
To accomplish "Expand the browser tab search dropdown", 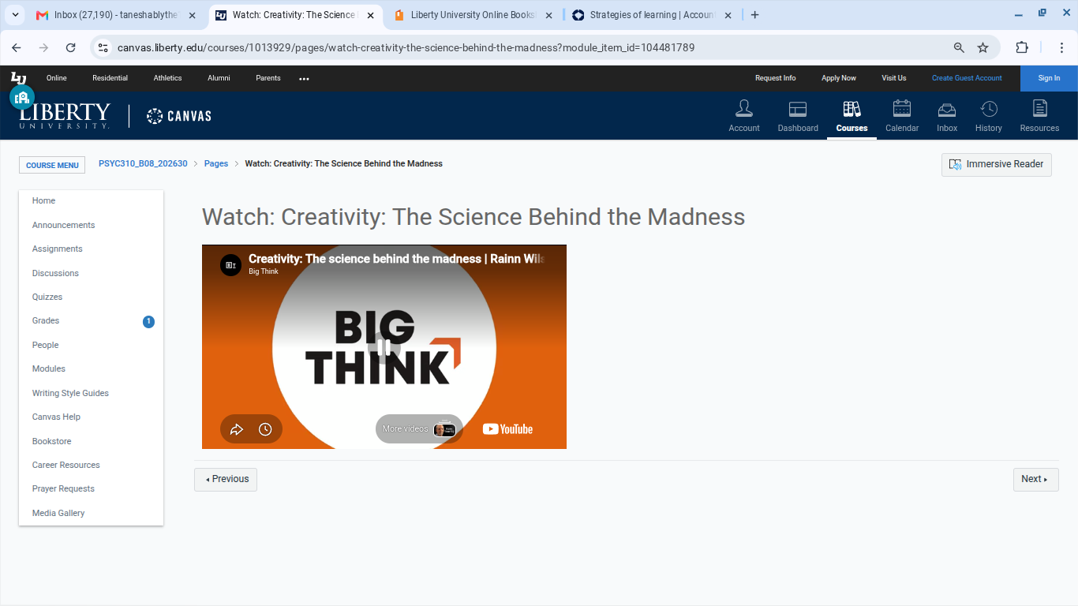I will tap(16, 15).
